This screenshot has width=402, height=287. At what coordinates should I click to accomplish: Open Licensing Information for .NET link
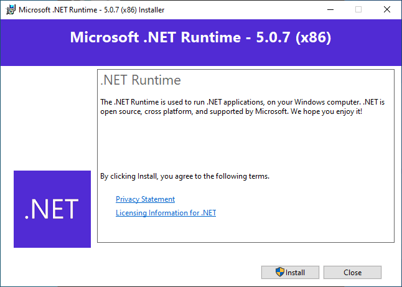(166, 213)
